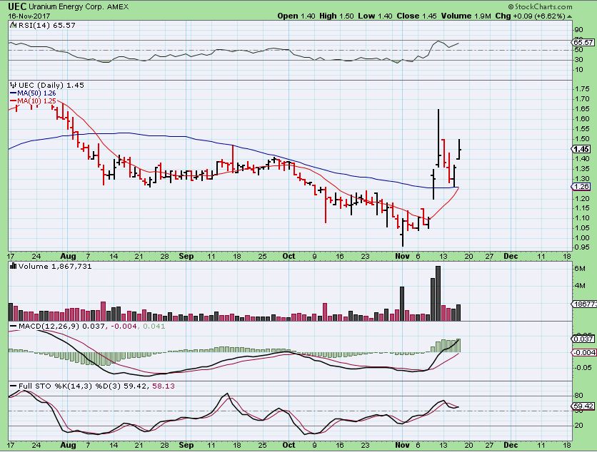Click the High 1.50 value in header

point(336,16)
